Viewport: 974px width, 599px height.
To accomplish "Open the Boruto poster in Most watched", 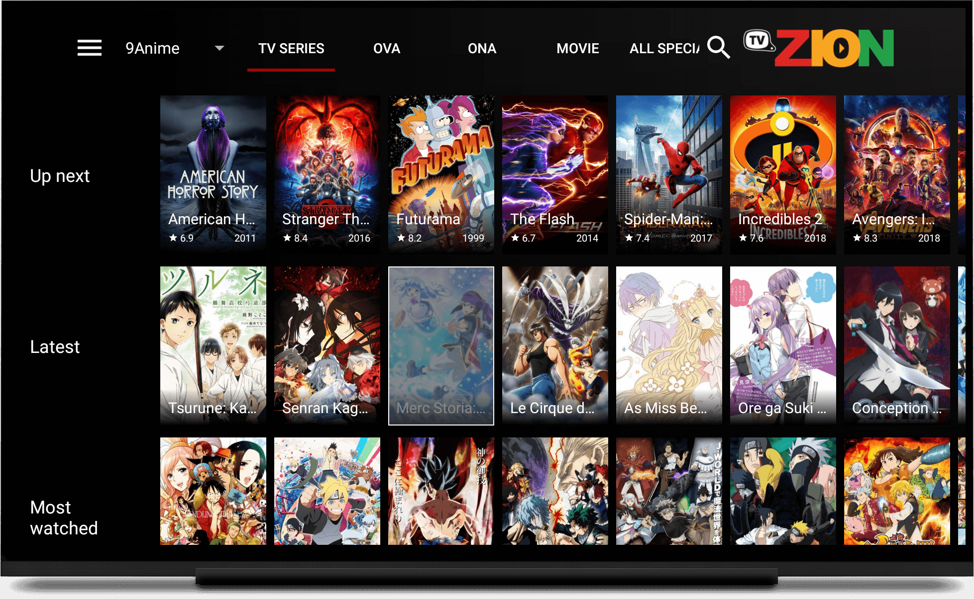I will click(327, 491).
